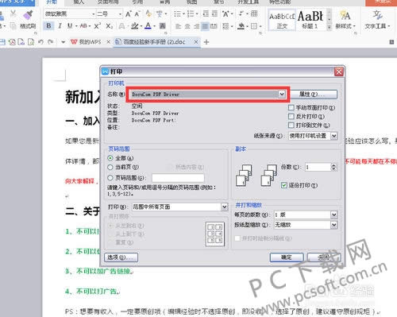The image size is (397, 317).
Task: Open New Style (新样式) tool
Action: tap(345, 19)
